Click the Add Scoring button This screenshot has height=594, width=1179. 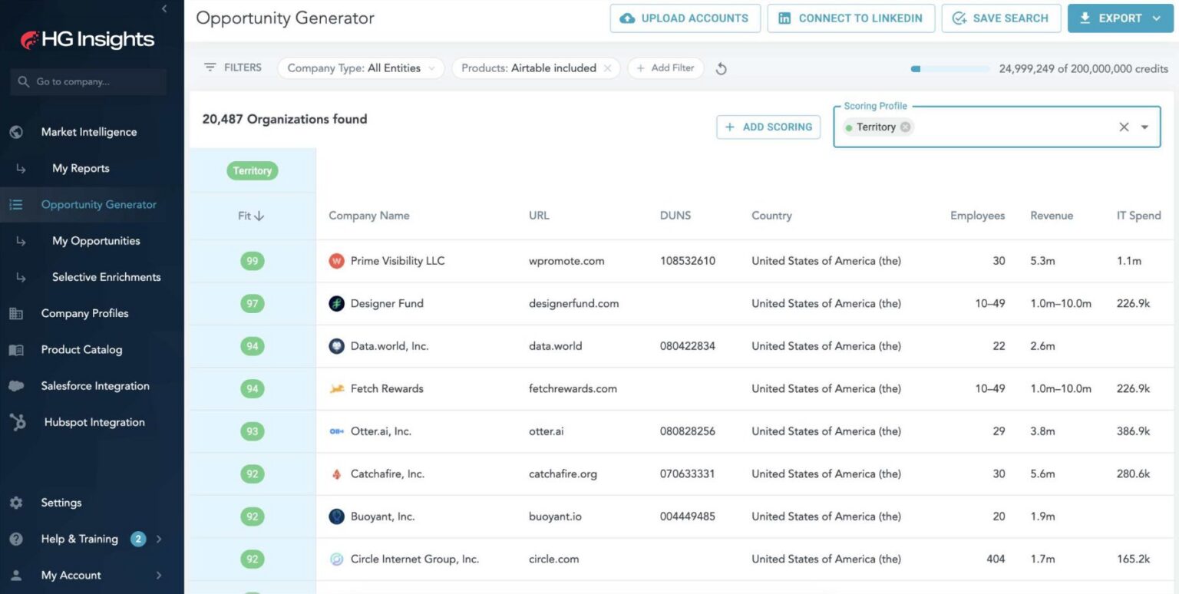pos(768,127)
